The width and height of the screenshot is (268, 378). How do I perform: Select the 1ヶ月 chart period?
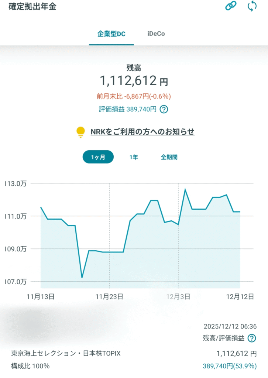click(x=98, y=157)
